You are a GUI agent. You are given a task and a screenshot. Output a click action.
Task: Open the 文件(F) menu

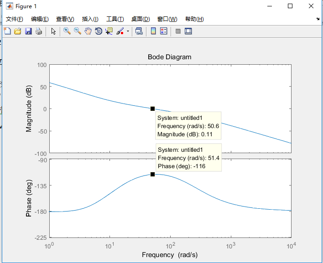pyautogui.click(x=15, y=19)
